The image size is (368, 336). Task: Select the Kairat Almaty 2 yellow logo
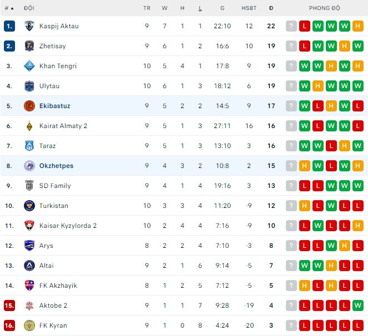coord(29,126)
